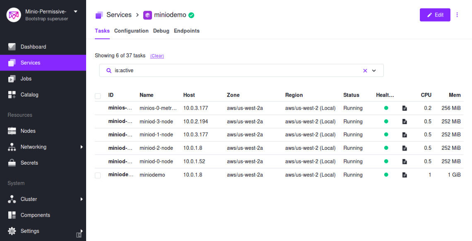
Task: Click the purple Edit button
Action: [x=435, y=15]
